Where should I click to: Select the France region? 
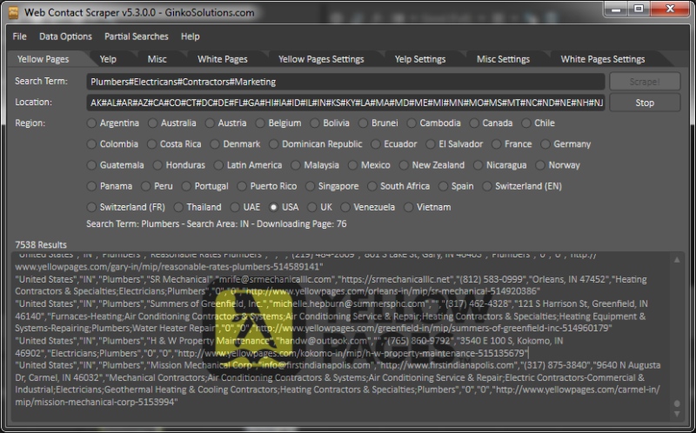click(x=512, y=143)
